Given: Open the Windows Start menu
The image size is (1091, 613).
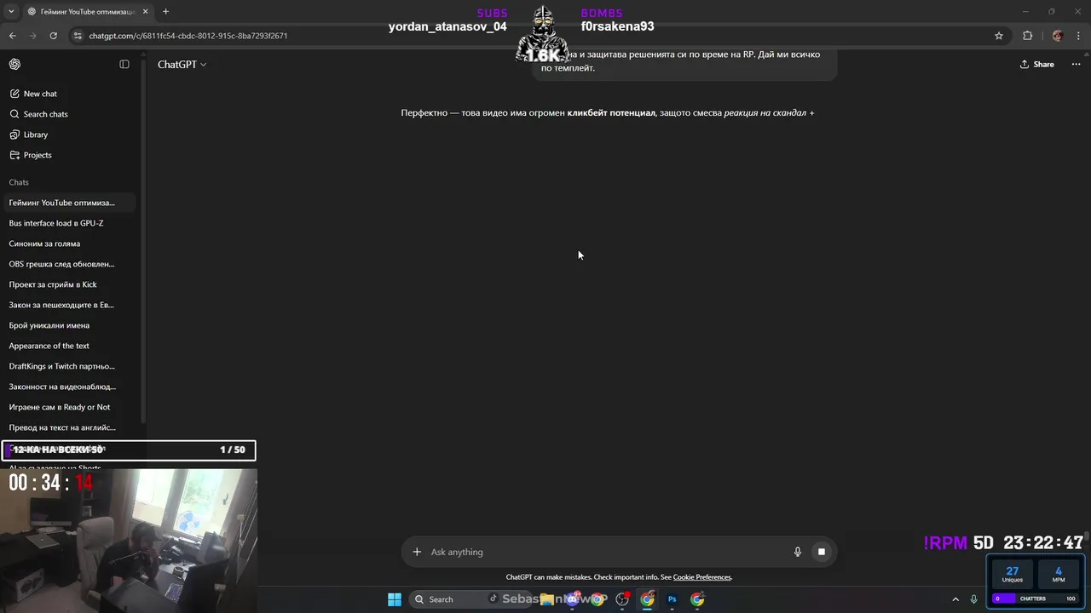Looking at the screenshot, I should coord(395,599).
